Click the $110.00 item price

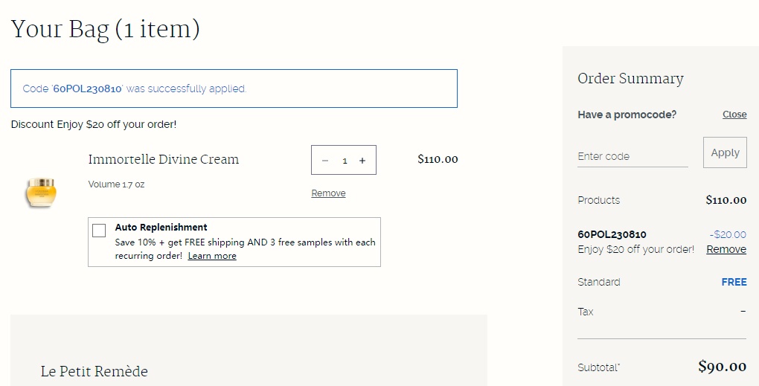click(x=438, y=159)
